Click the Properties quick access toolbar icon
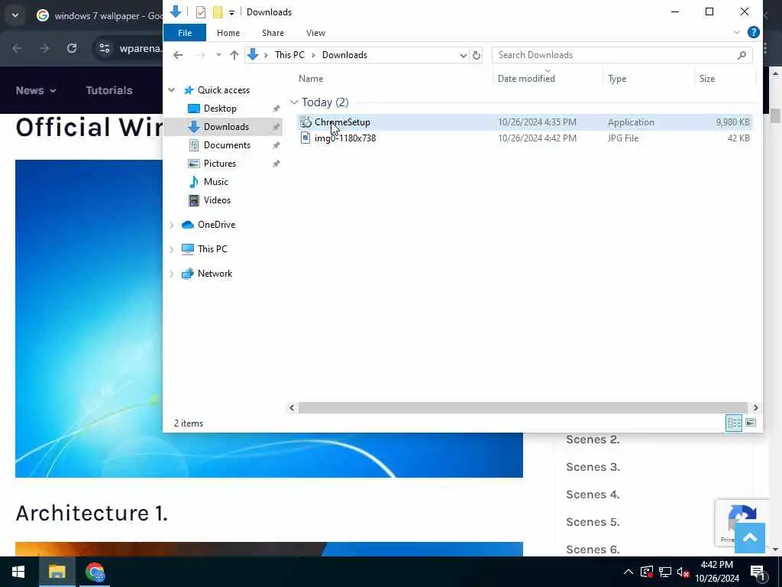This screenshot has width=782, height=587. click(201, 12)
